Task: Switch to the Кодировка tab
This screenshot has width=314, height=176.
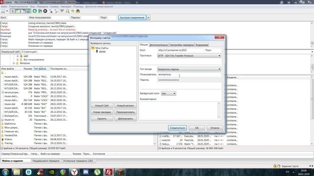Action: (x=202, y=45)
